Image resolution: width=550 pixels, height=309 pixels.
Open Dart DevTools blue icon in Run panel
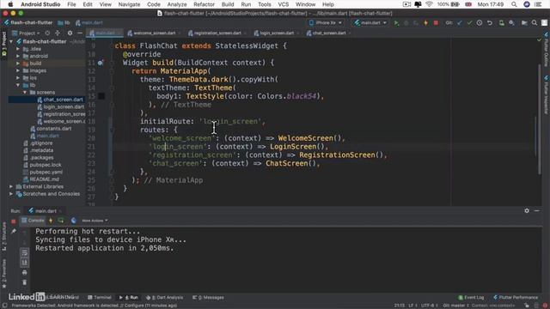[x=73, y=221]
